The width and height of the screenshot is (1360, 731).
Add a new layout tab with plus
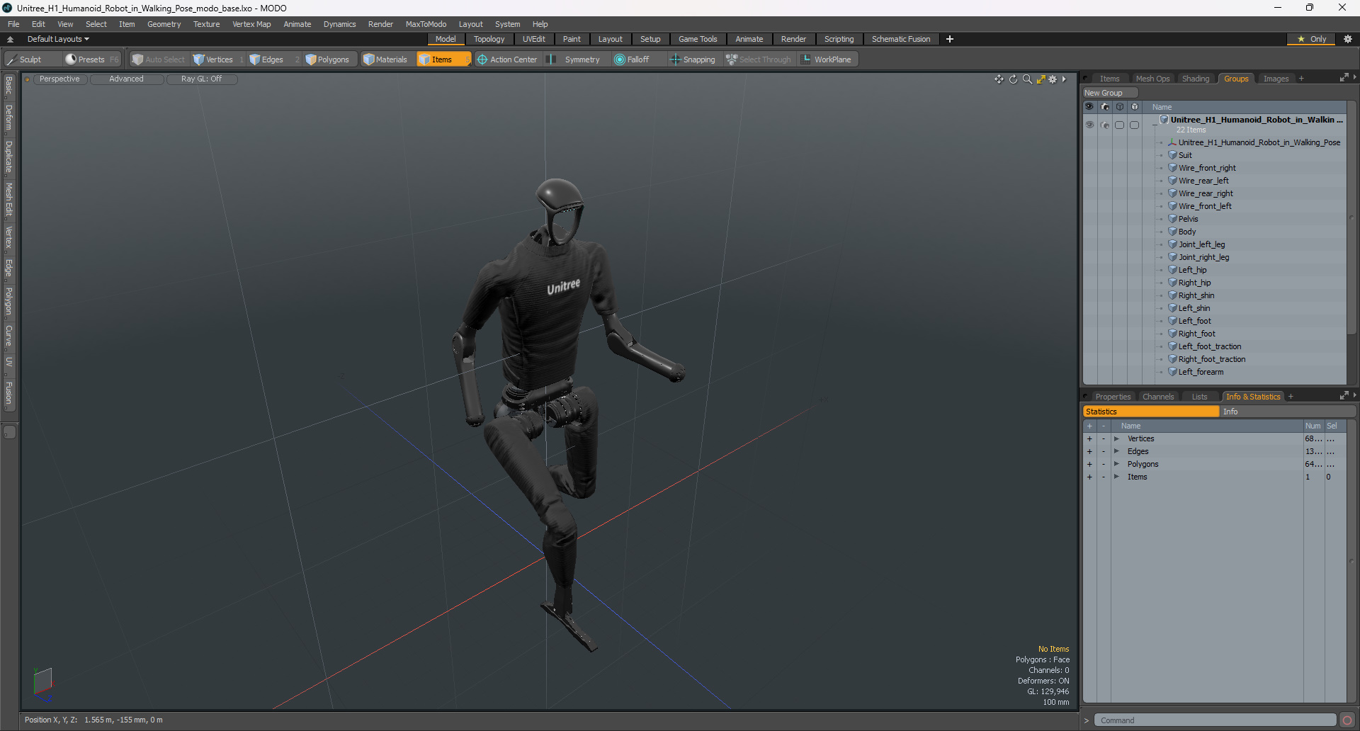coord(950,39)
